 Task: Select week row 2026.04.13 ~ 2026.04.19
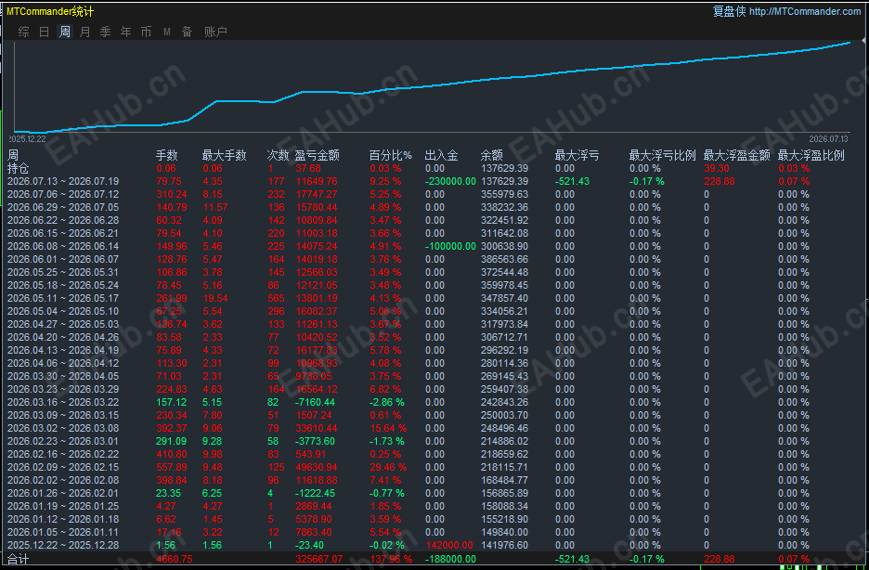pos(63,351)
